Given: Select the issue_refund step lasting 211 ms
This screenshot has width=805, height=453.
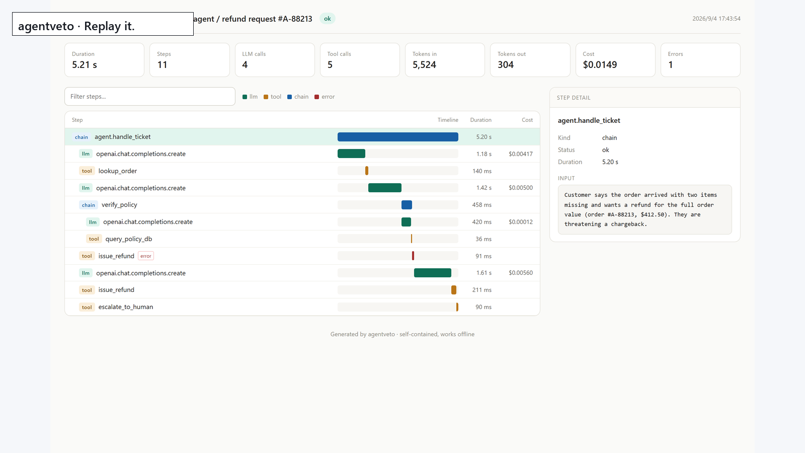Looking at the screenshot, I should click(x=302, y=290).
